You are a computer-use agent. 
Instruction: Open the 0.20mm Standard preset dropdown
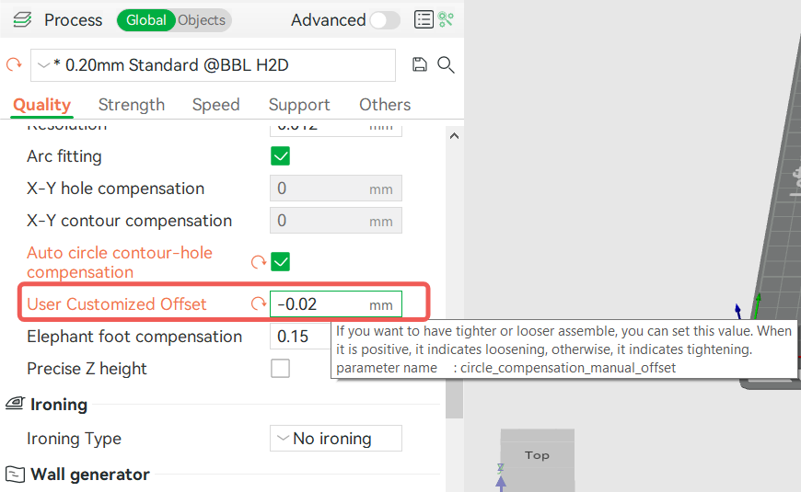click(x=213, y=65)
